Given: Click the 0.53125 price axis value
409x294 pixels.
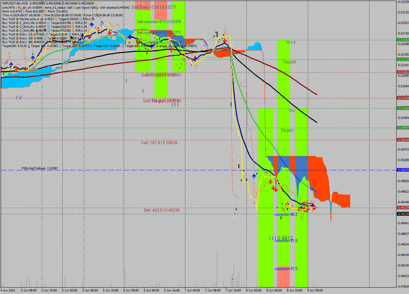Looking at the screenshot, I should click(404, 12).
